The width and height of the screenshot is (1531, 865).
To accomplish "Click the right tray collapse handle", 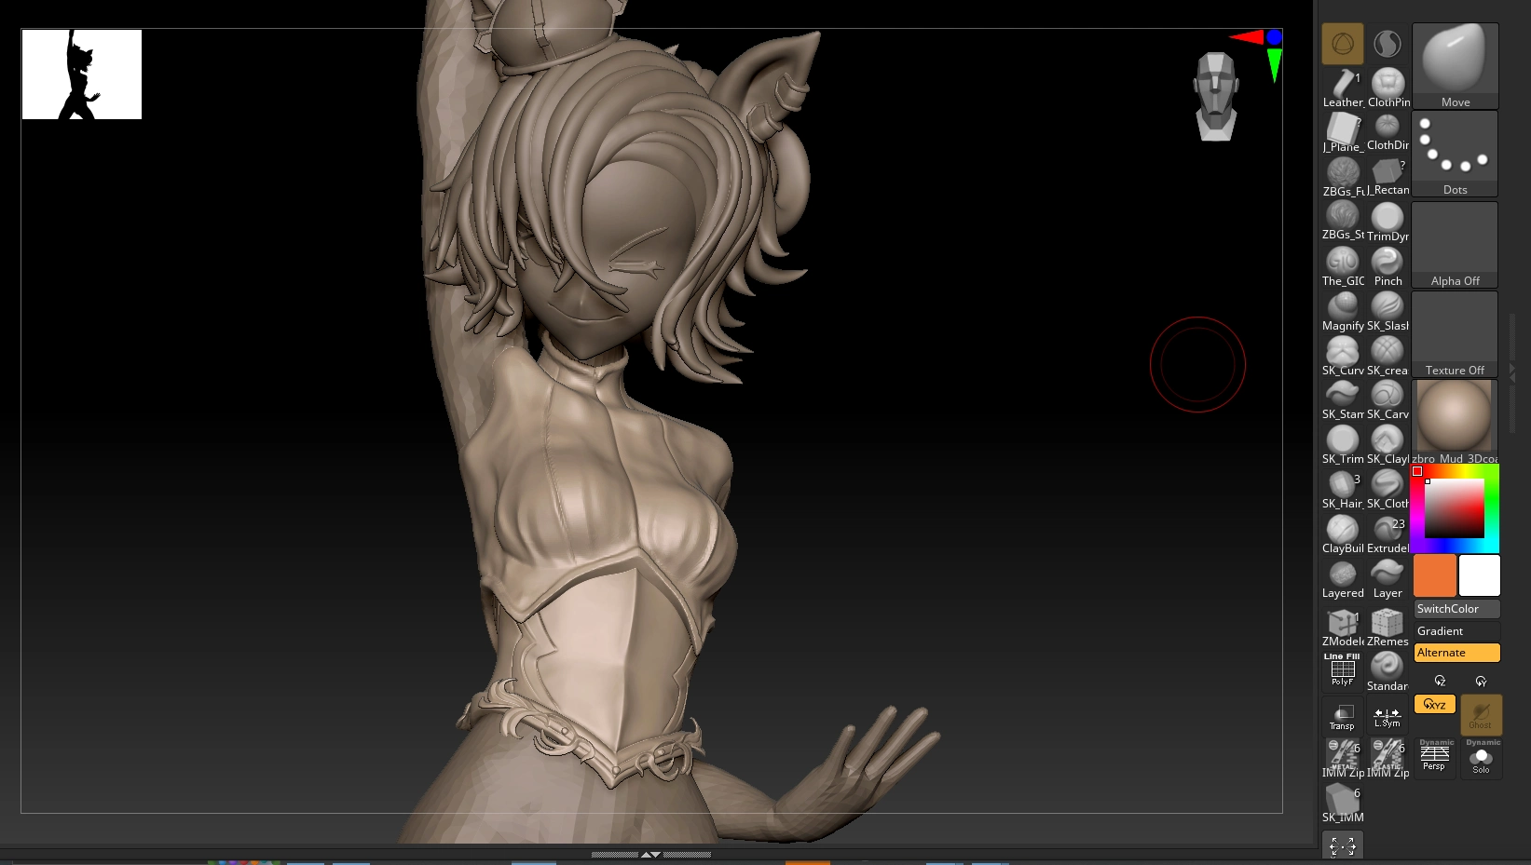I will click(1511, 372).
